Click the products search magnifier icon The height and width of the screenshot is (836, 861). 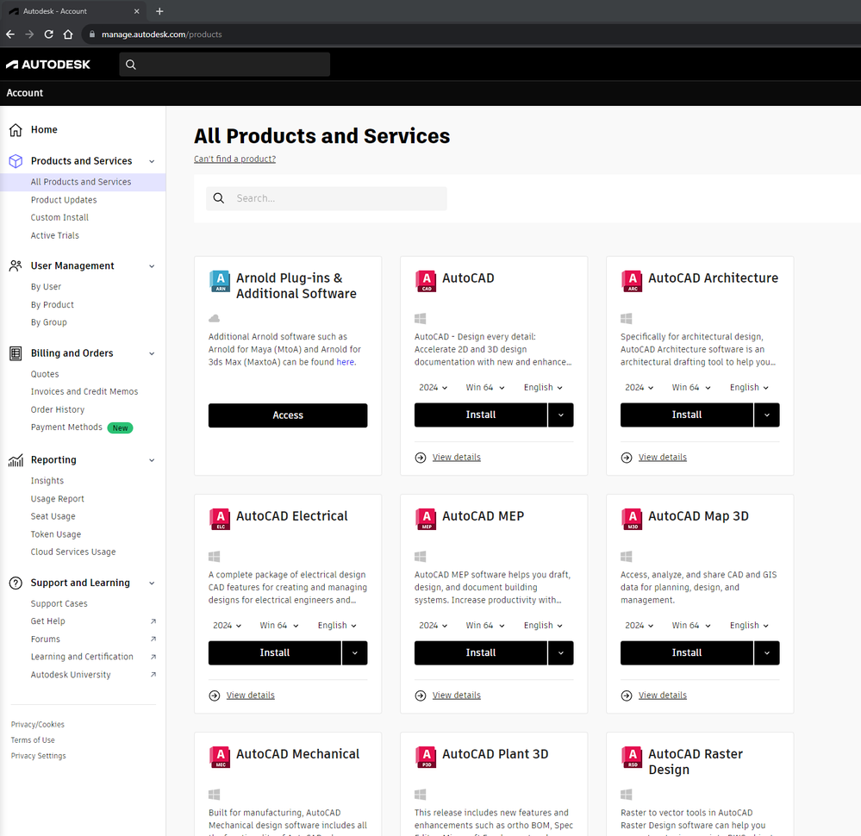219,198
